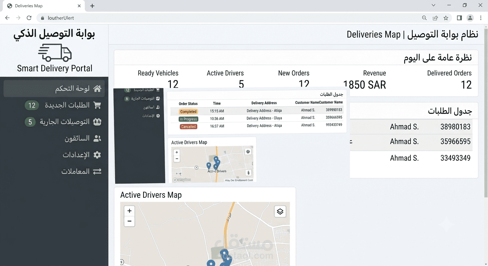Go back in the browser

pyautogui.click(x=8, y=18)
